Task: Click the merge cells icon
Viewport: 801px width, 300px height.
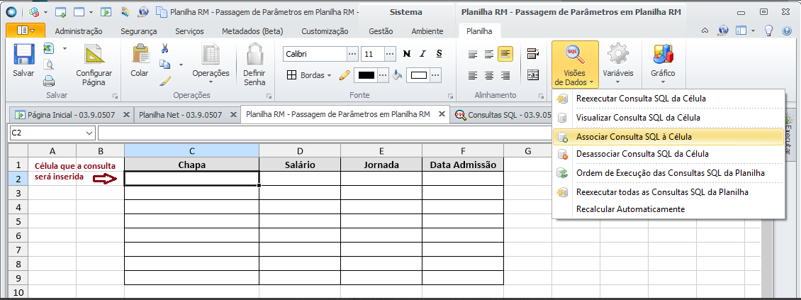Action: 533,75
